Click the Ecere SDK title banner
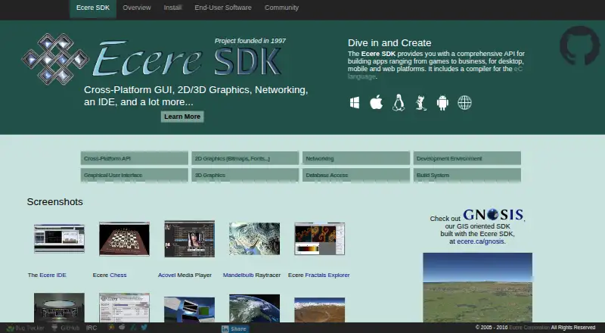Viewport: 605px width, 333px height. point(187,58)
